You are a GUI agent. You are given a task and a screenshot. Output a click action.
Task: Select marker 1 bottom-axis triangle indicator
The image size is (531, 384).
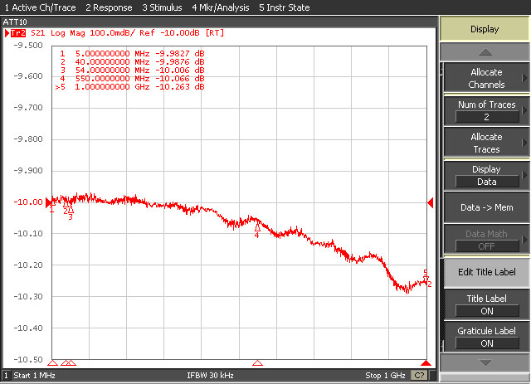[x=52, y=363]
